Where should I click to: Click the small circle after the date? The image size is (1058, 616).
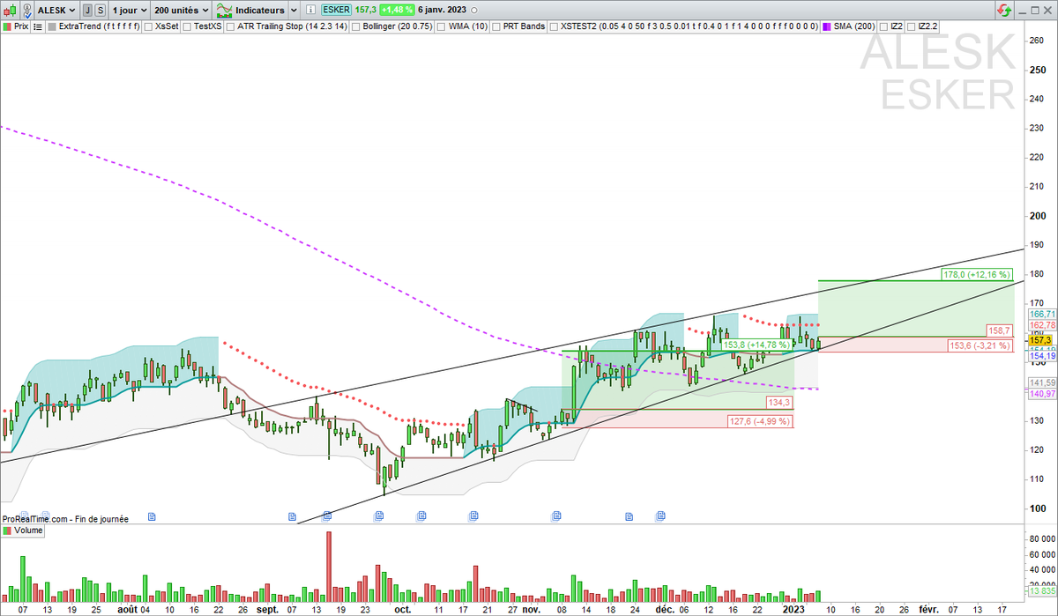(473, 11)
